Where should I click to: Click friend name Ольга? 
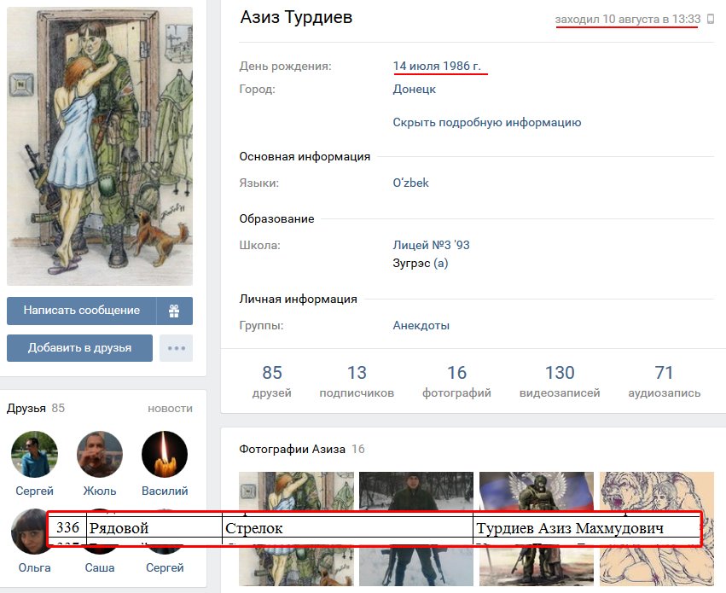(35, 567)
